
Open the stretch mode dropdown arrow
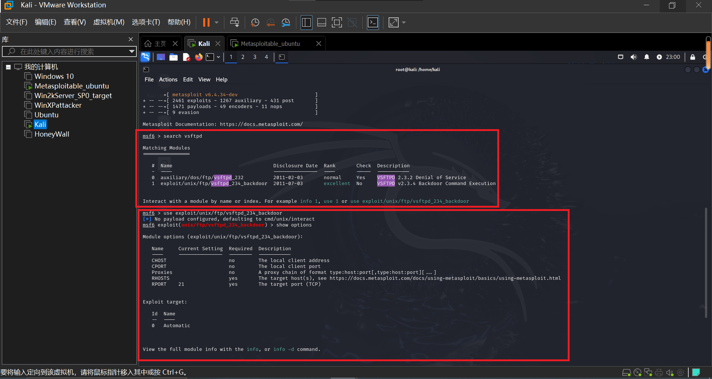point(404,23)
